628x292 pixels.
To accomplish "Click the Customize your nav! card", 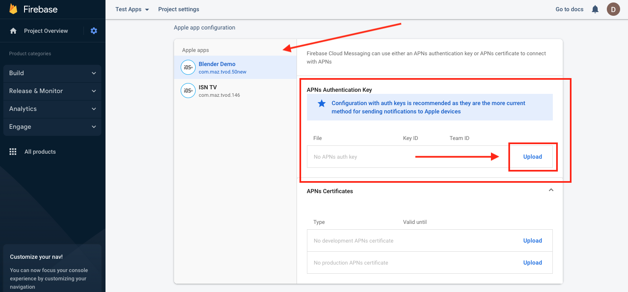I will pos(52,268).
